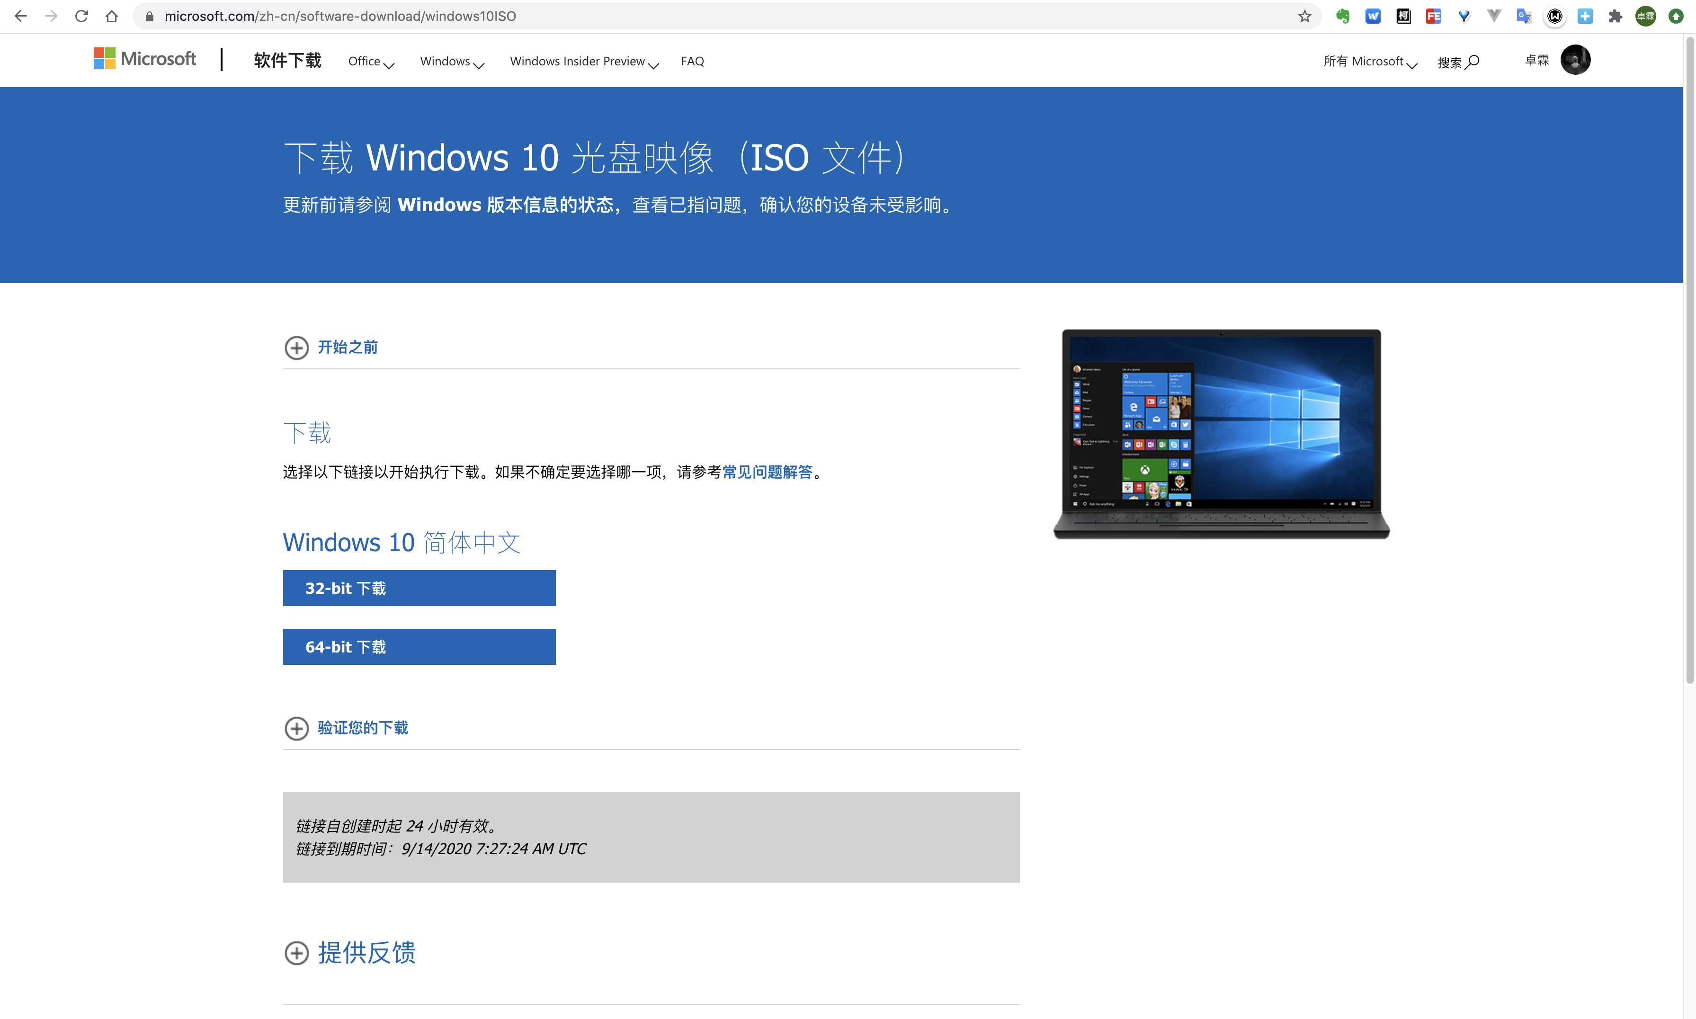Expand the 所有 Microsoft menu

1370,62
